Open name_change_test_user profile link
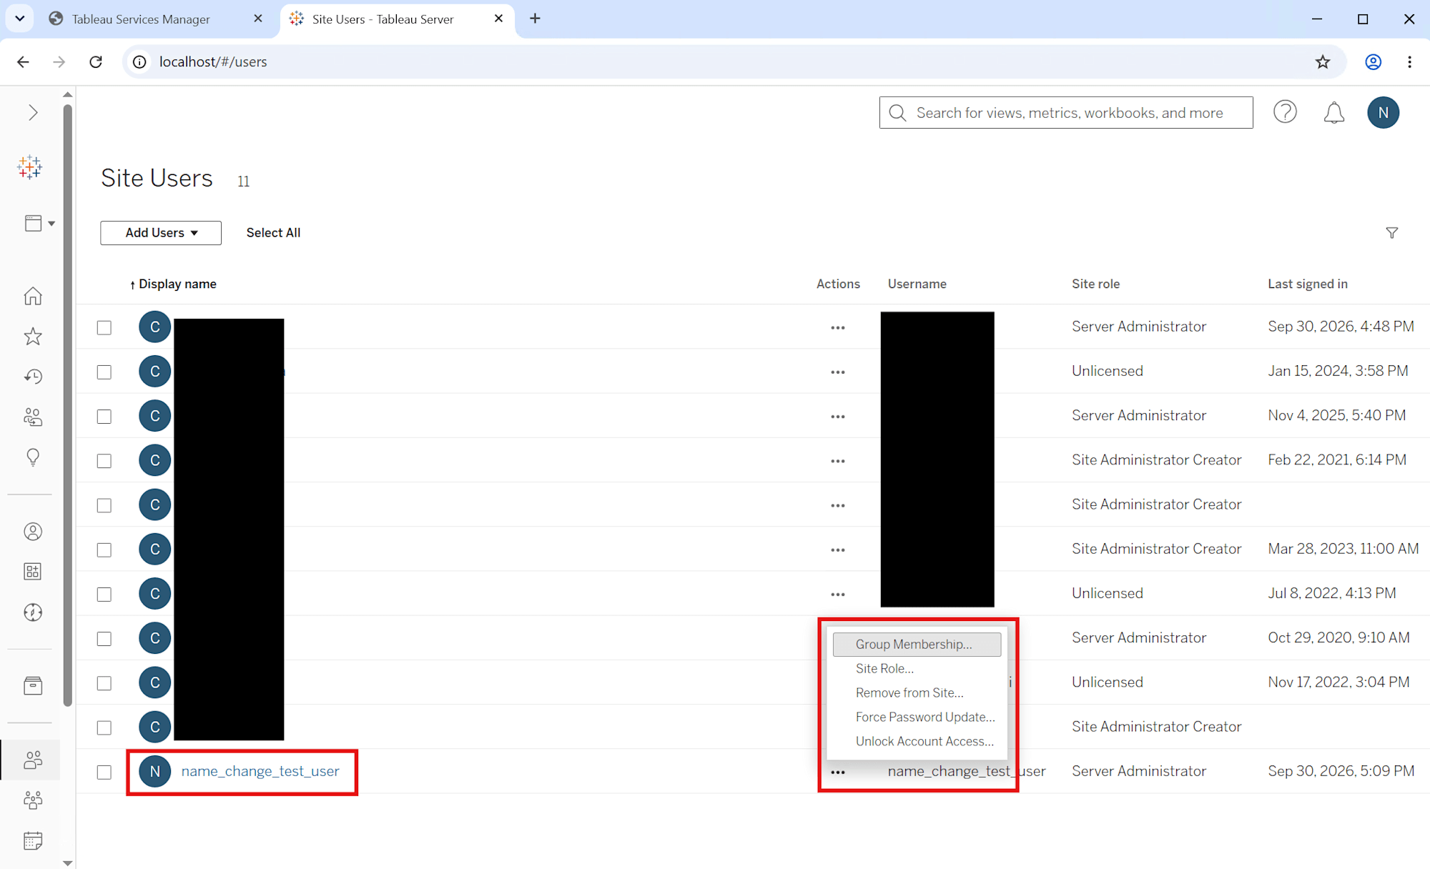 pyautogui.click(x=260, y=771)
